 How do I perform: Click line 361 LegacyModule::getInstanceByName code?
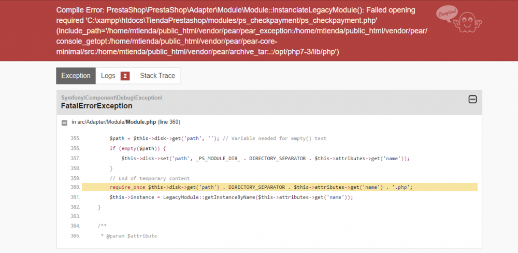pyautogui.click(x=232, y=197)
